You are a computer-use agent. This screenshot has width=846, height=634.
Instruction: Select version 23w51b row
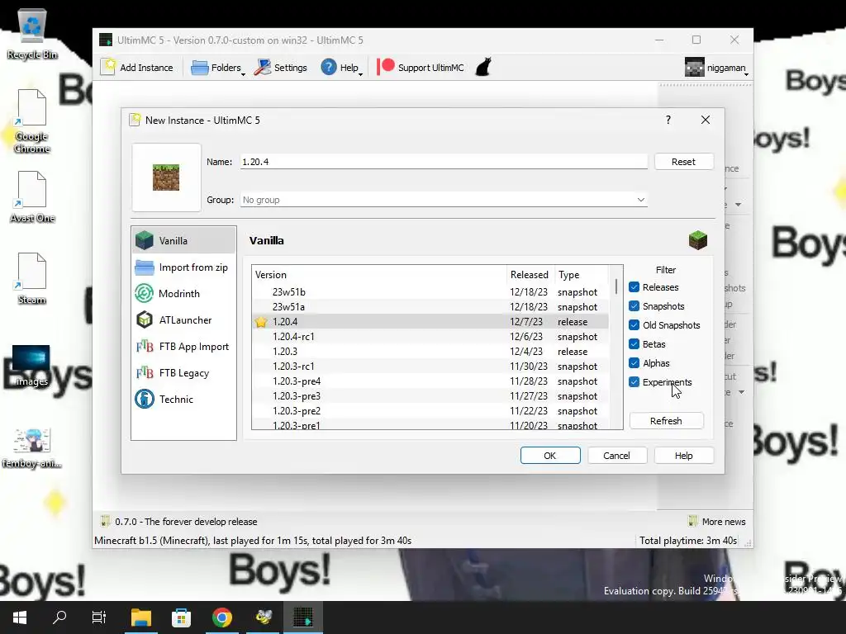pos(430,292)
